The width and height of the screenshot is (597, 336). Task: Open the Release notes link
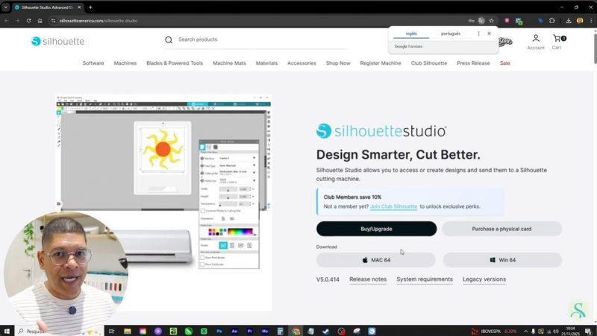368,279
